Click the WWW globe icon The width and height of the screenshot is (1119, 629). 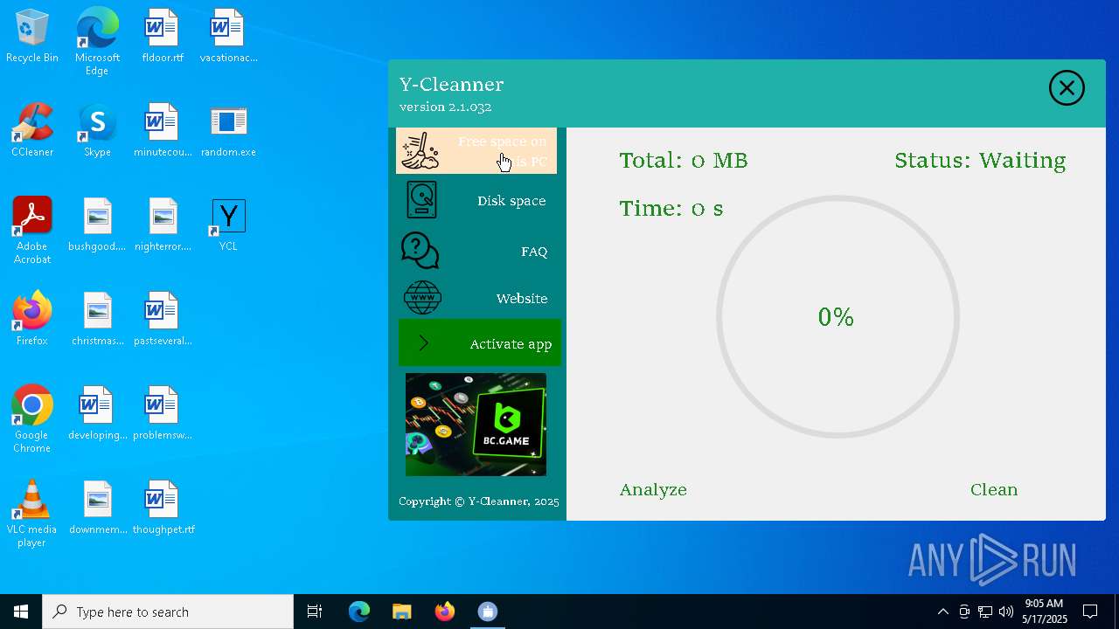click(422, 298)
